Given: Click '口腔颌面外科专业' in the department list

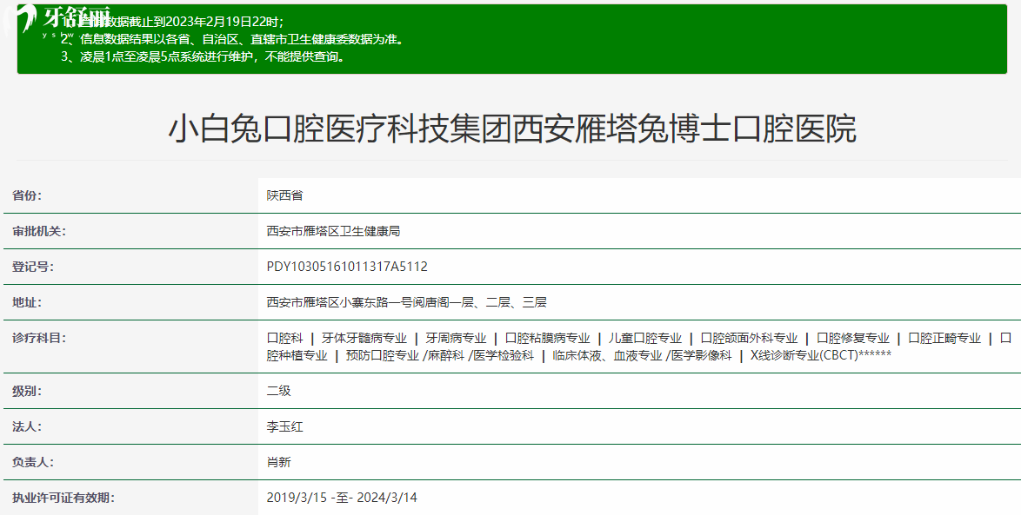Looking at the screenshot, I should (749, 338).
